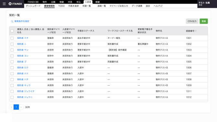Open the 契約者 イチ contract link

click(23, 38)
